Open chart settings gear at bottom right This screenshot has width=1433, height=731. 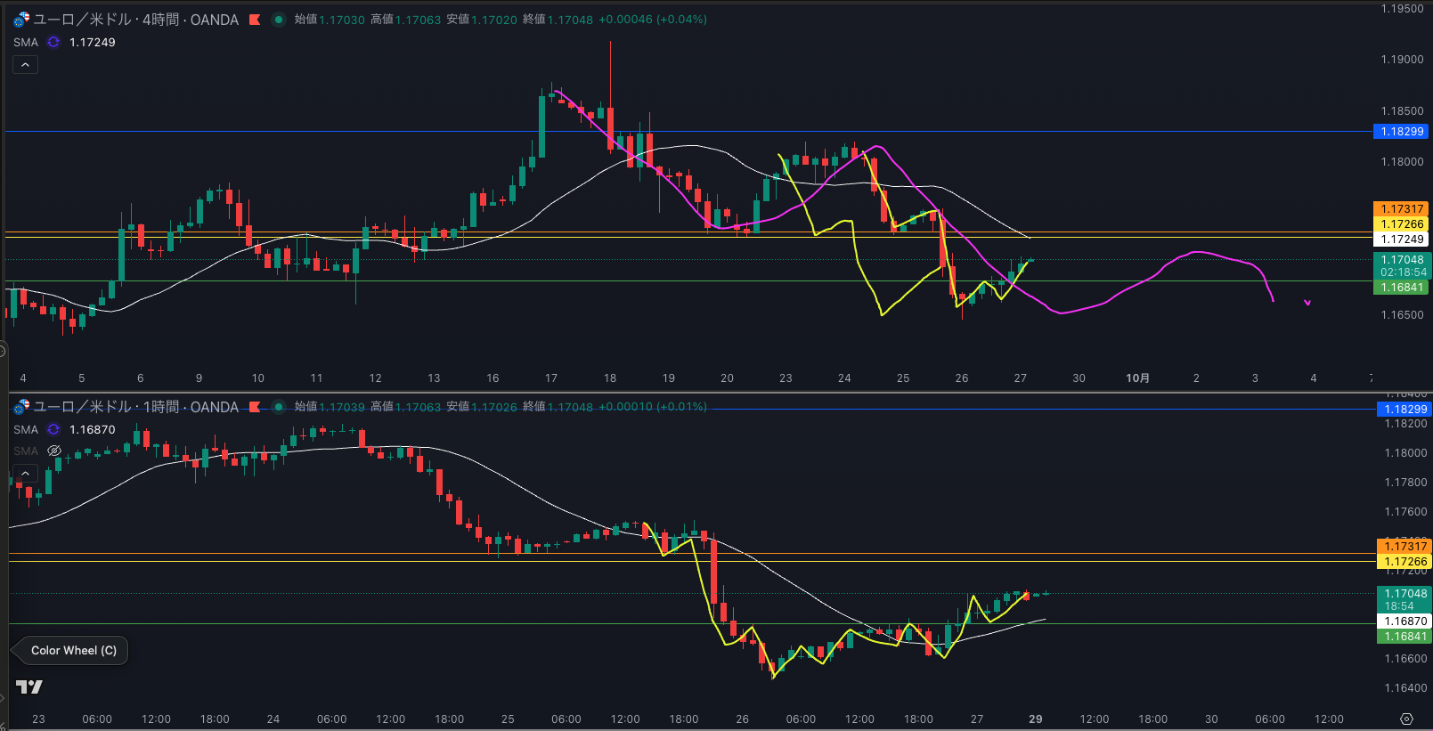pyautogui.click(x=1406, y=719)
